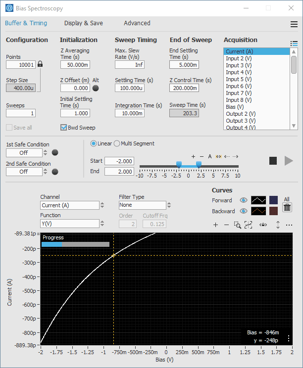Shift bias range right with dashed arrow

click(x=235, y=156)
